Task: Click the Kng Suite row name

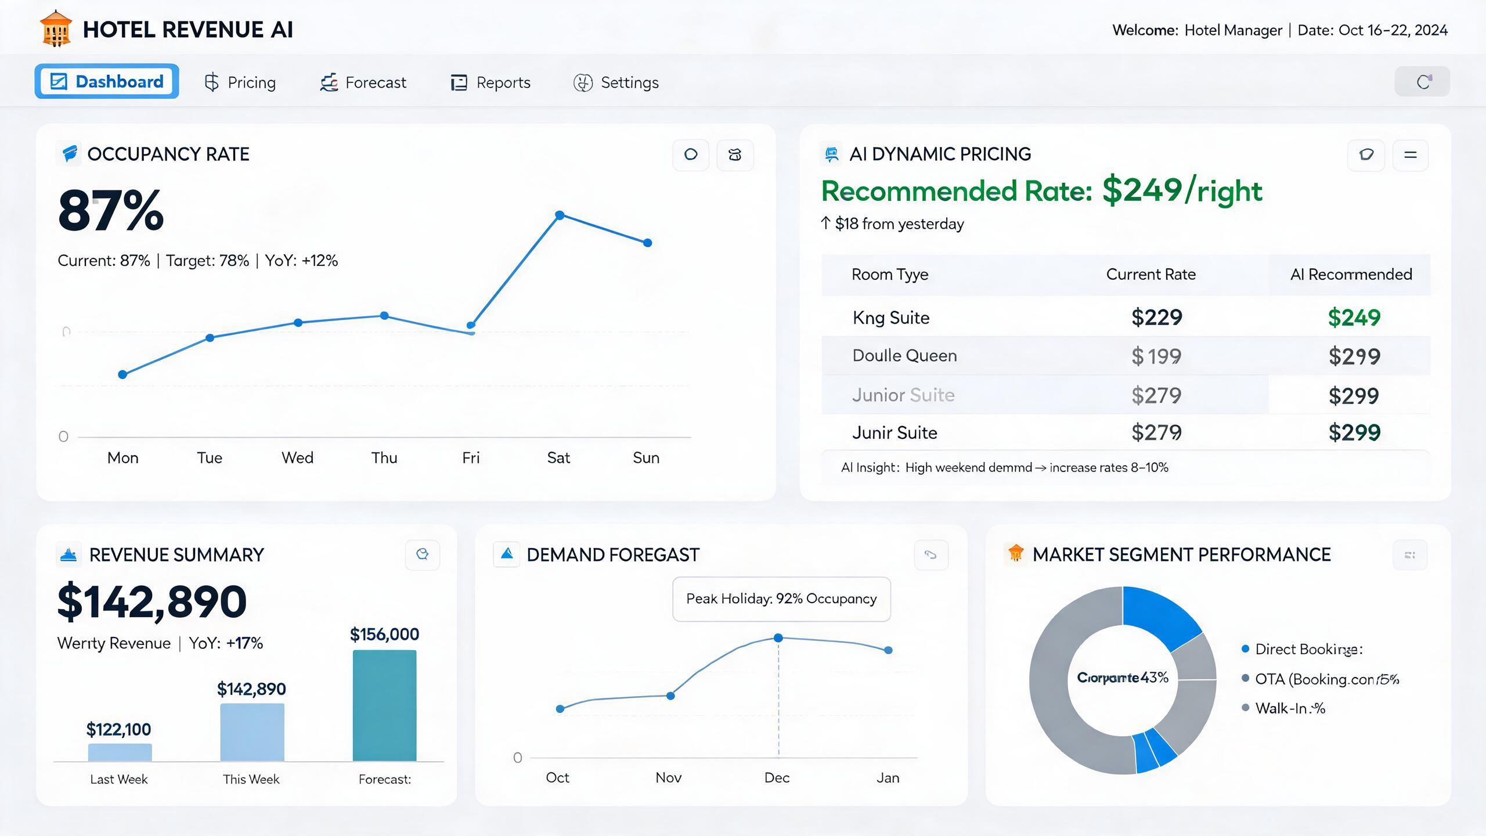Action: pos(891,318)
